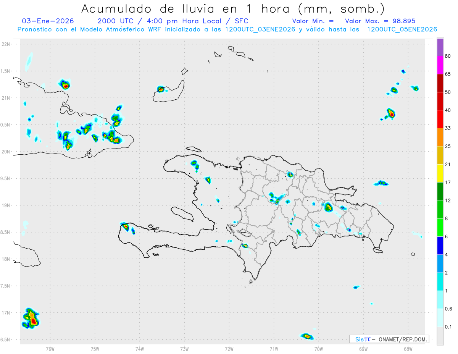Click the 'SisTT - ONAMET/REP.DOM.' credit box
This screenshot has height=354, width=458.
(389, 339)
